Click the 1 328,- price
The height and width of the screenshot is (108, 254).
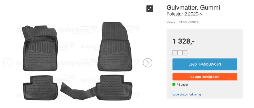coord(184,41)
